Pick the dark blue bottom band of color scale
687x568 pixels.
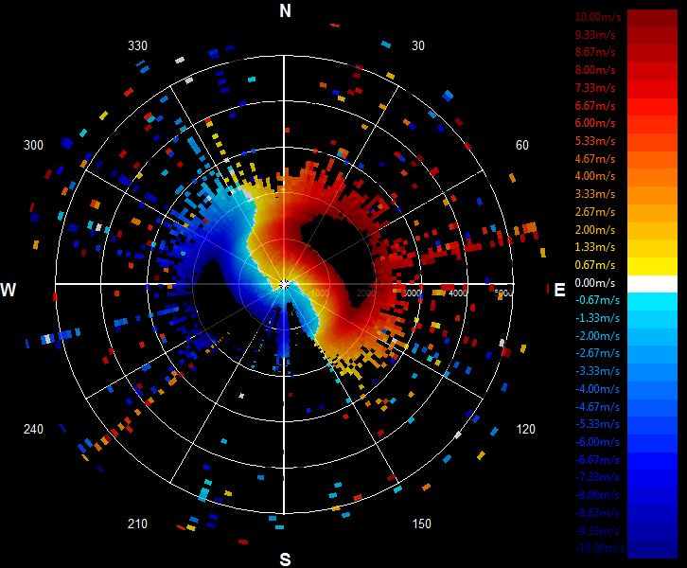click(x=652, y=550)
